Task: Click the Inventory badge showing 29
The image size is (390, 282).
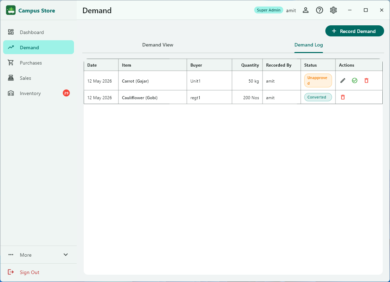Action: coord(66,93)
